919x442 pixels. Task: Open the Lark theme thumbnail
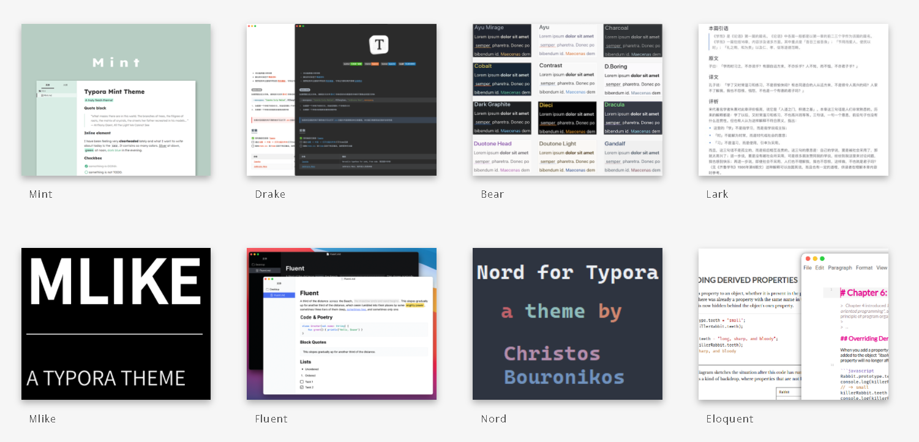pos(793,100)
